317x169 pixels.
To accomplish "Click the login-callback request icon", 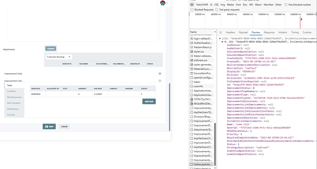I will pos(192,38).
